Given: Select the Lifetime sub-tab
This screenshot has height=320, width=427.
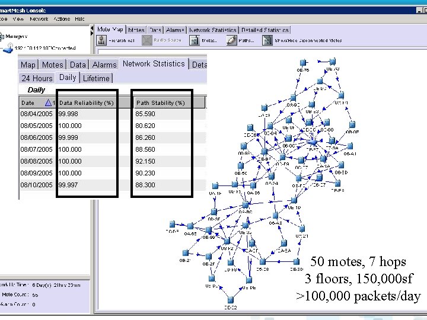Looking at the screenshot, I should point(96,78).
